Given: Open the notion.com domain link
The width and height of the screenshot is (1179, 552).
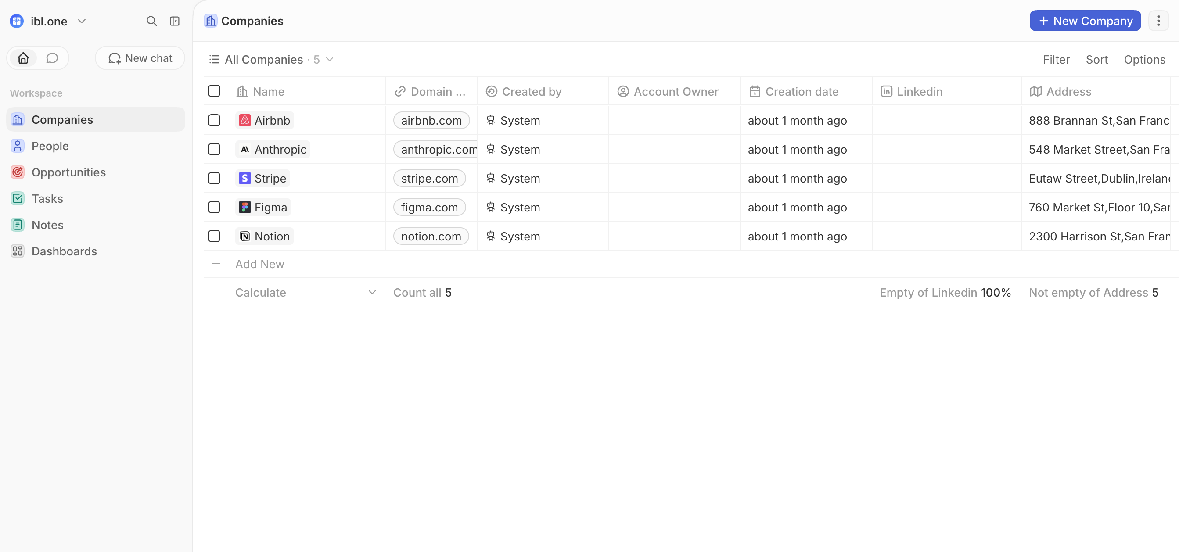Looking at the screenshot, I should (431, 236).
